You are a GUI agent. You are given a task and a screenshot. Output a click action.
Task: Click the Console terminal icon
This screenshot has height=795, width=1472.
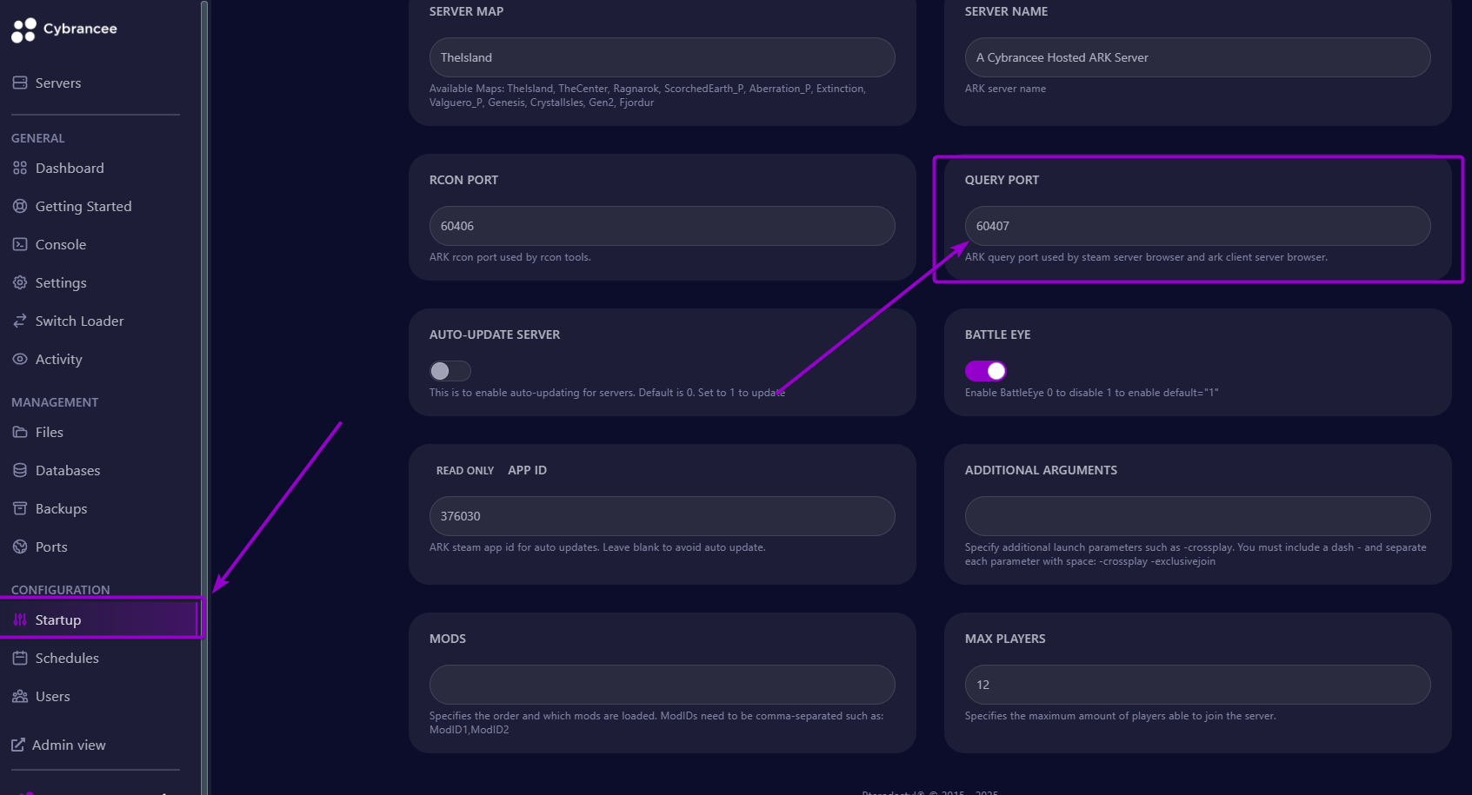pyautogui.click(x=20, y=244)
